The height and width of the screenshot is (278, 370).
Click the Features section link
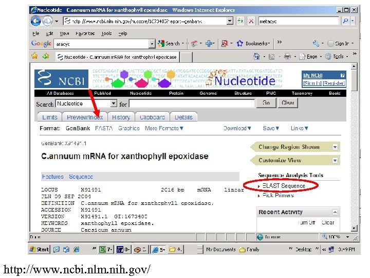point(53,177)
